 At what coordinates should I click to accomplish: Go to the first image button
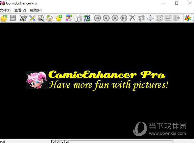pos(97,18)
